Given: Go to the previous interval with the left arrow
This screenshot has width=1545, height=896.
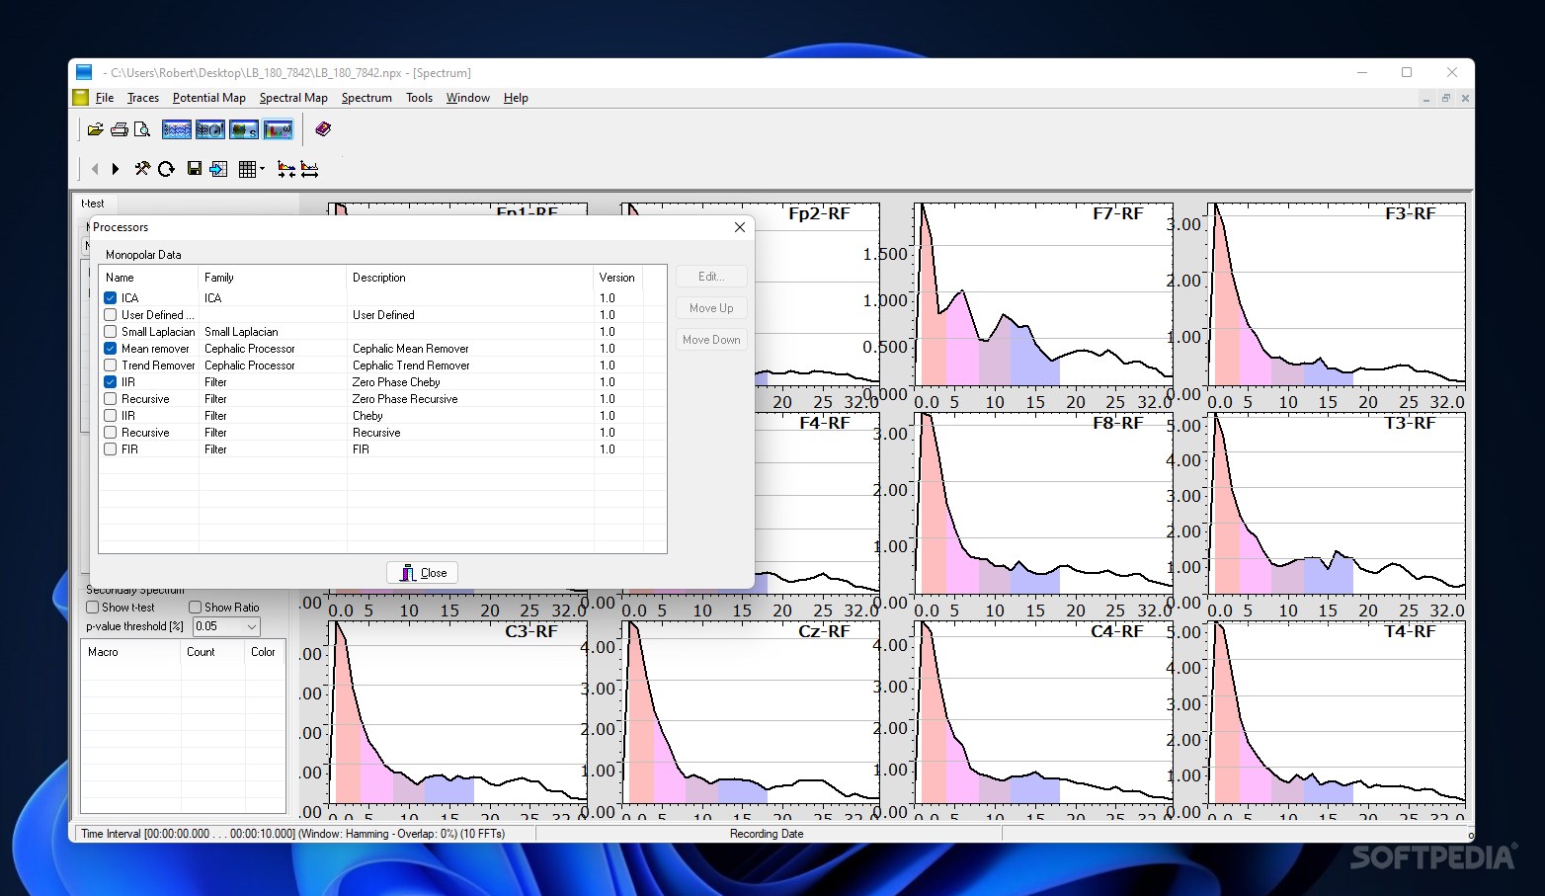Looking at the screenshot, I should point(95,169).
